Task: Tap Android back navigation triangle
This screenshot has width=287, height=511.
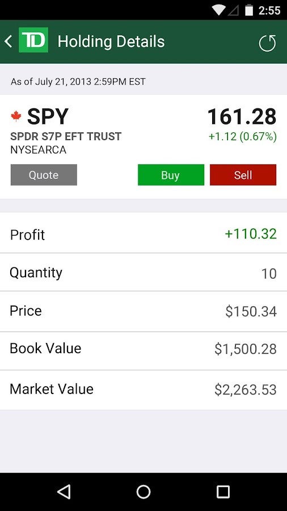Action: coord(64,492)
